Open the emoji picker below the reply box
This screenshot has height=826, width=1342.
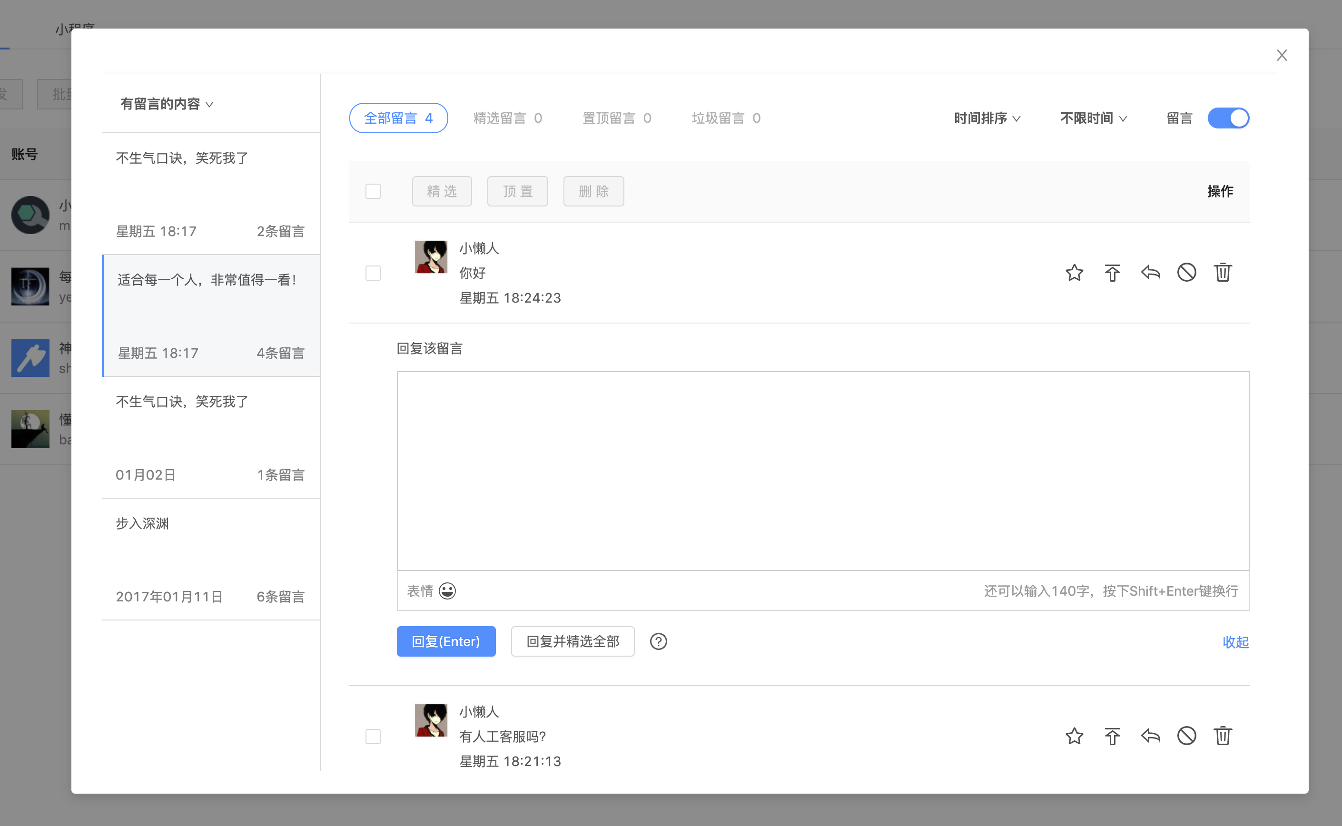pyautogui.click(x=447, y=590)
